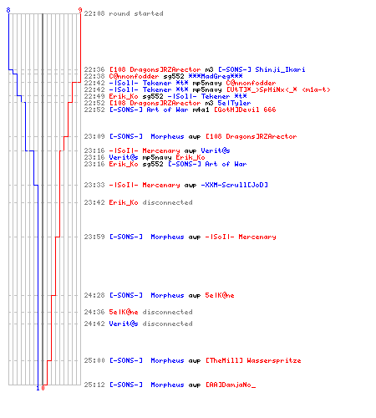Click [-SONS-] Art of War at 23:16
The height and width of the screenshot is (418, 376).
tap(207, 164)
